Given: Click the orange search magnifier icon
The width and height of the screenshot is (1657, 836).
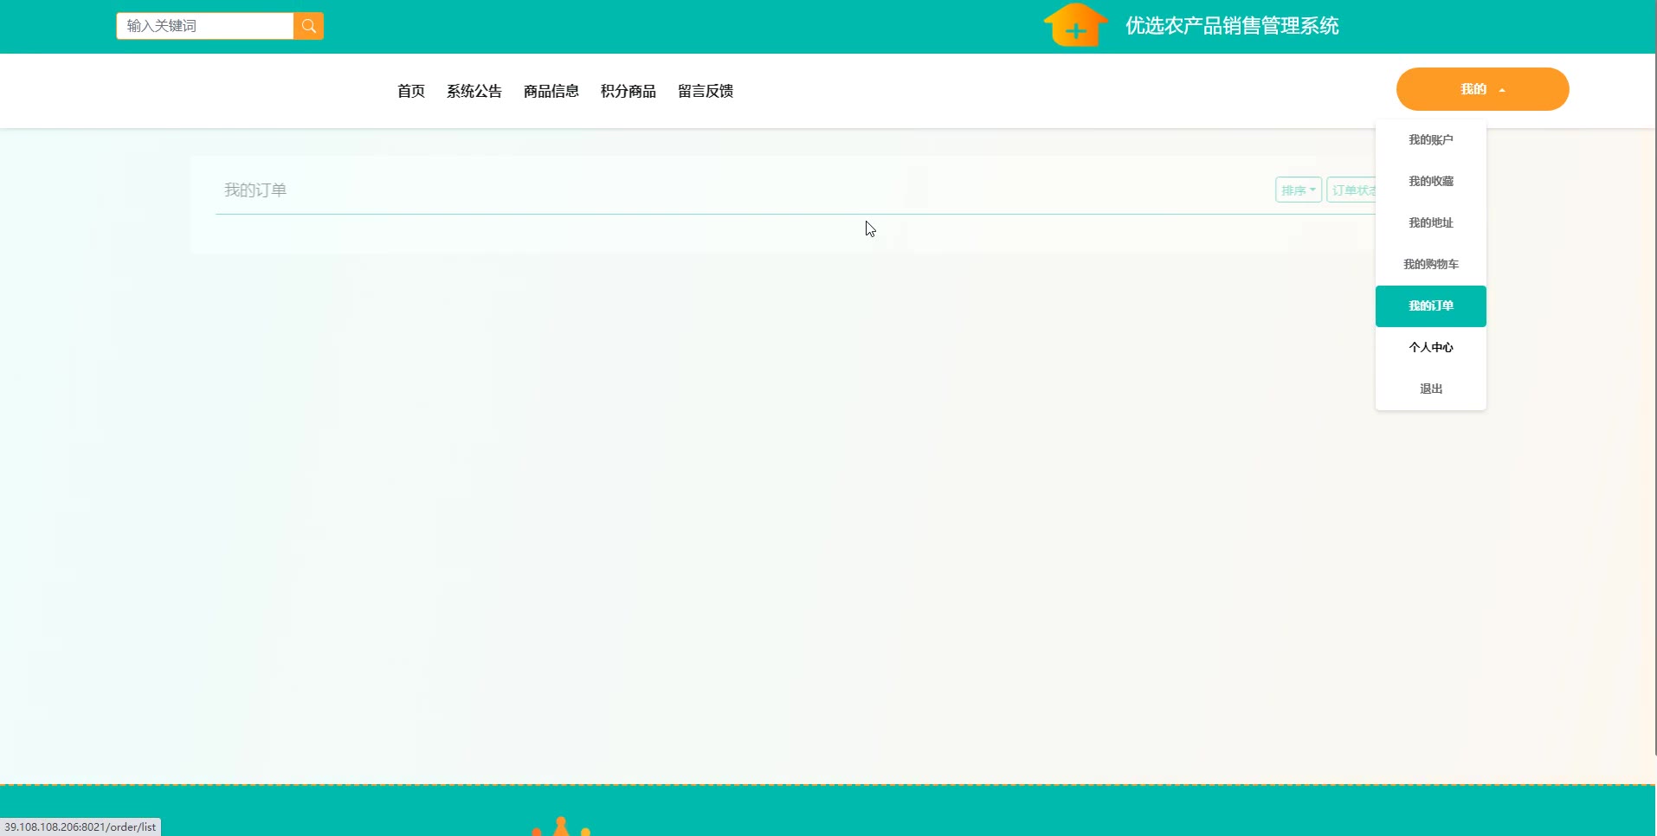Looking at the screenshot, I should (x=308, y=26).
